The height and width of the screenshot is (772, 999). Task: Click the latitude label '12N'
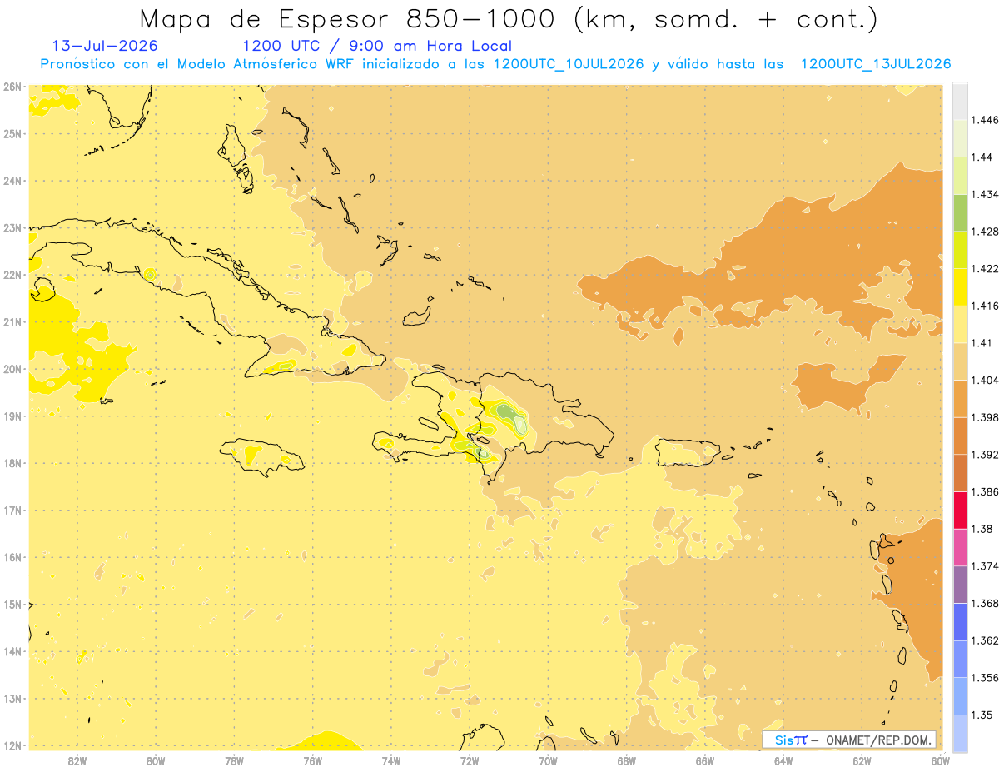[12, 745]
